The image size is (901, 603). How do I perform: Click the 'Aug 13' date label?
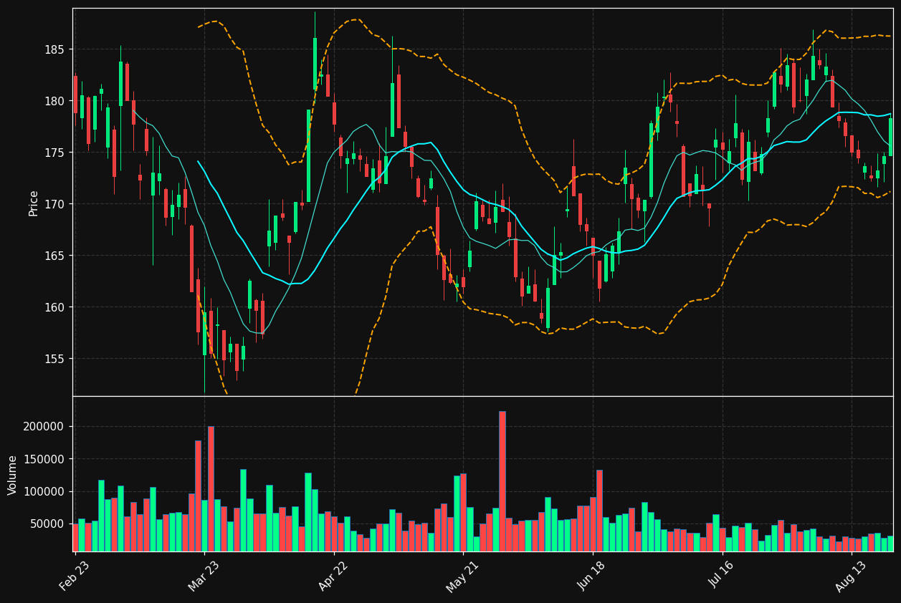tap(852, 576)
